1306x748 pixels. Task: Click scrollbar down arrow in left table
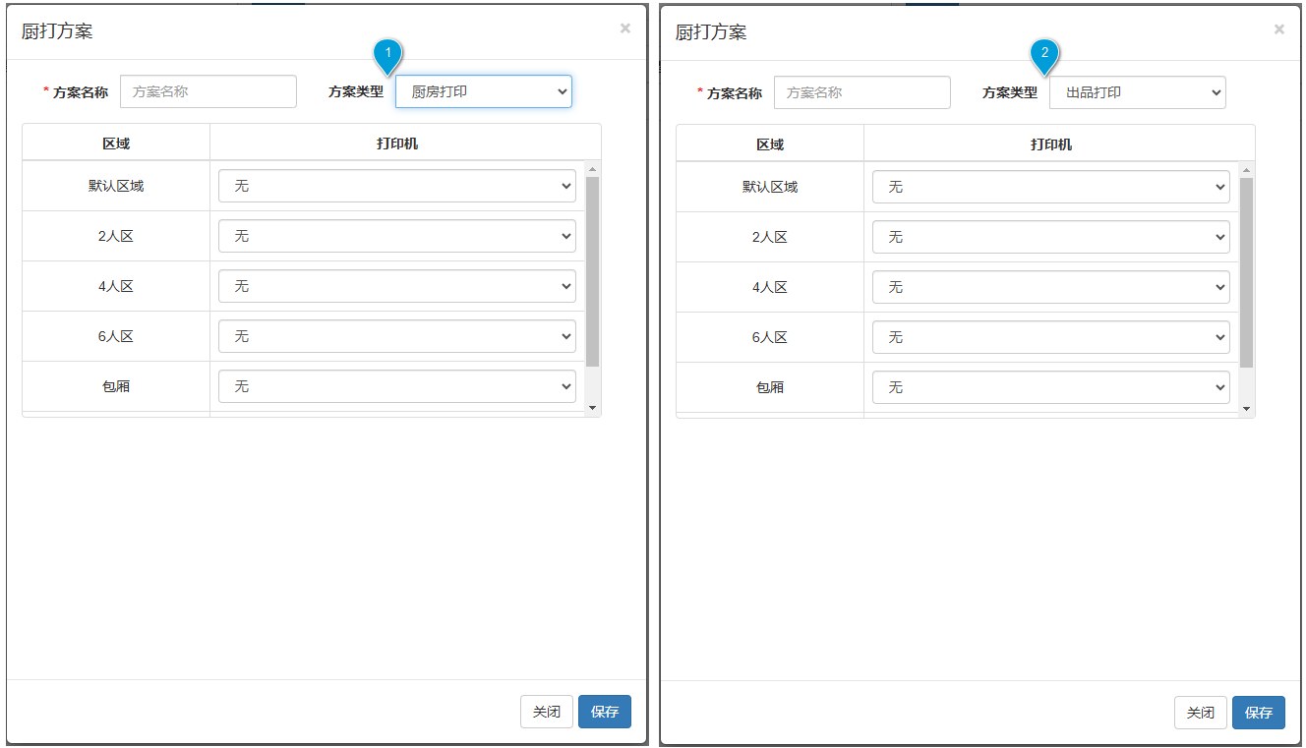[592, 407]
